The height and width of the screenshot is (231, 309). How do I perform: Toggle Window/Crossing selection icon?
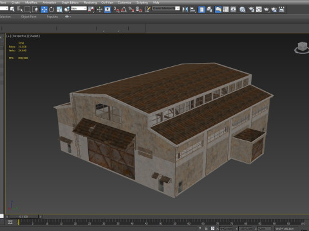pos(35,10)
